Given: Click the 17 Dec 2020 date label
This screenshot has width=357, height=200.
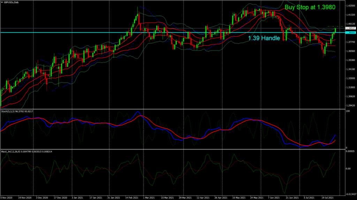Looking at the screenshot, I should 60,198.
